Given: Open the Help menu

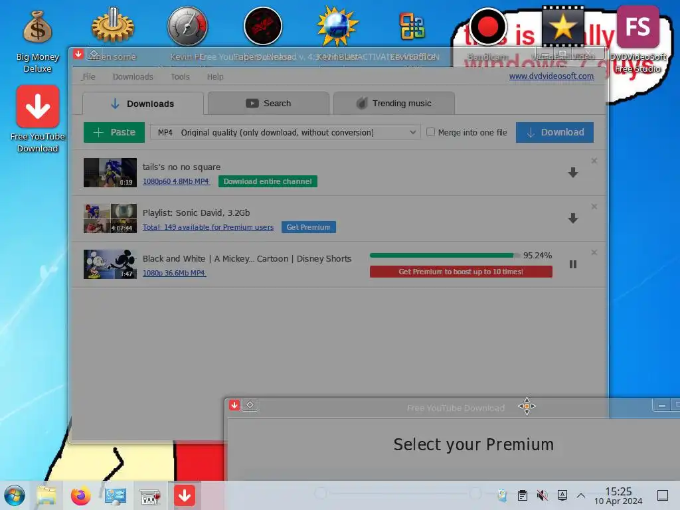Looking at the screenshot, I should coord(215,77).
